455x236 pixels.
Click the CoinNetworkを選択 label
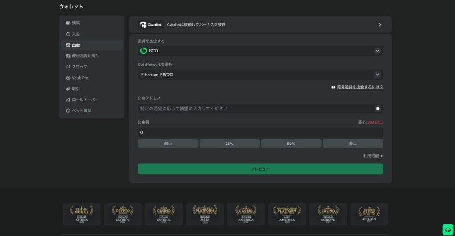tap(155, 64)
